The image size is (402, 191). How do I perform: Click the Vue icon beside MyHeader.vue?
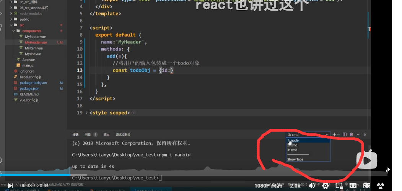21,42
